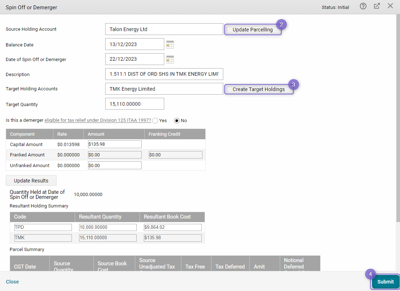Open the Division 125 ITAA 1997 eligibility link
The width and height of the screenshot is (400, 291).
tap(98, 120)
